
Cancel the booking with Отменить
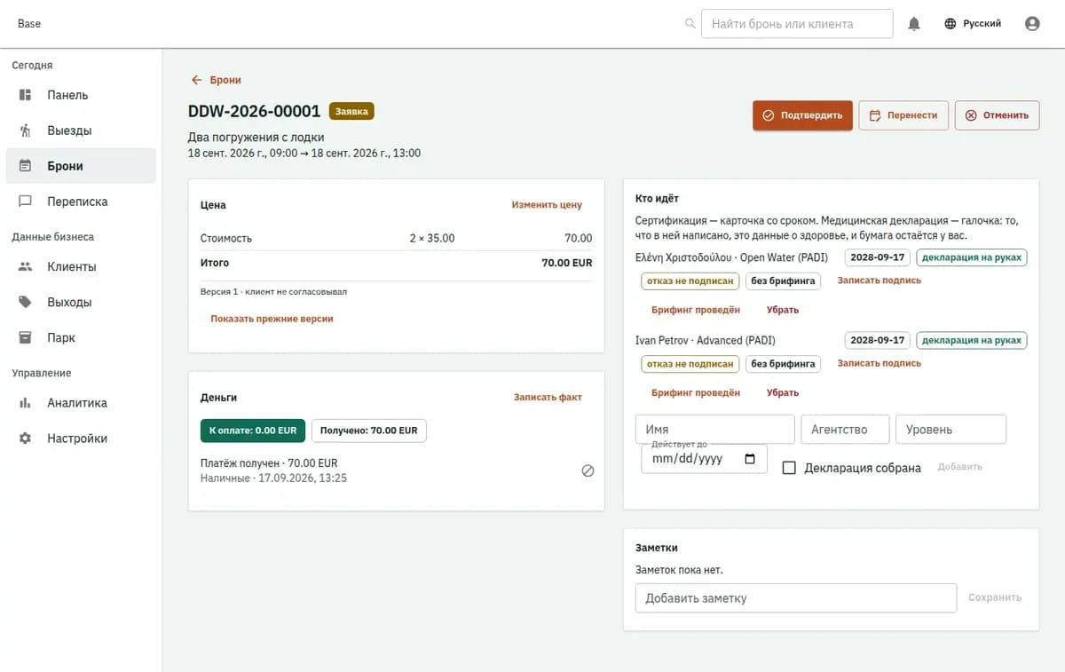997,115
